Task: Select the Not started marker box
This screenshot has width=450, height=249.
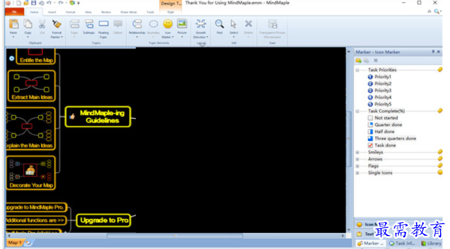Action: tap(370, 118)
